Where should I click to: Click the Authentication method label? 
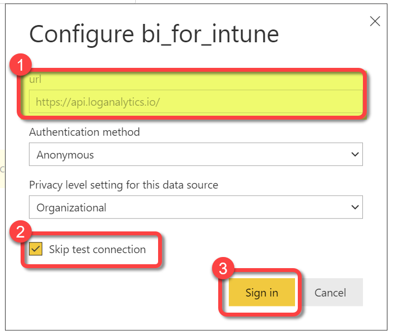pyautogui.click(x=84, y=132)
